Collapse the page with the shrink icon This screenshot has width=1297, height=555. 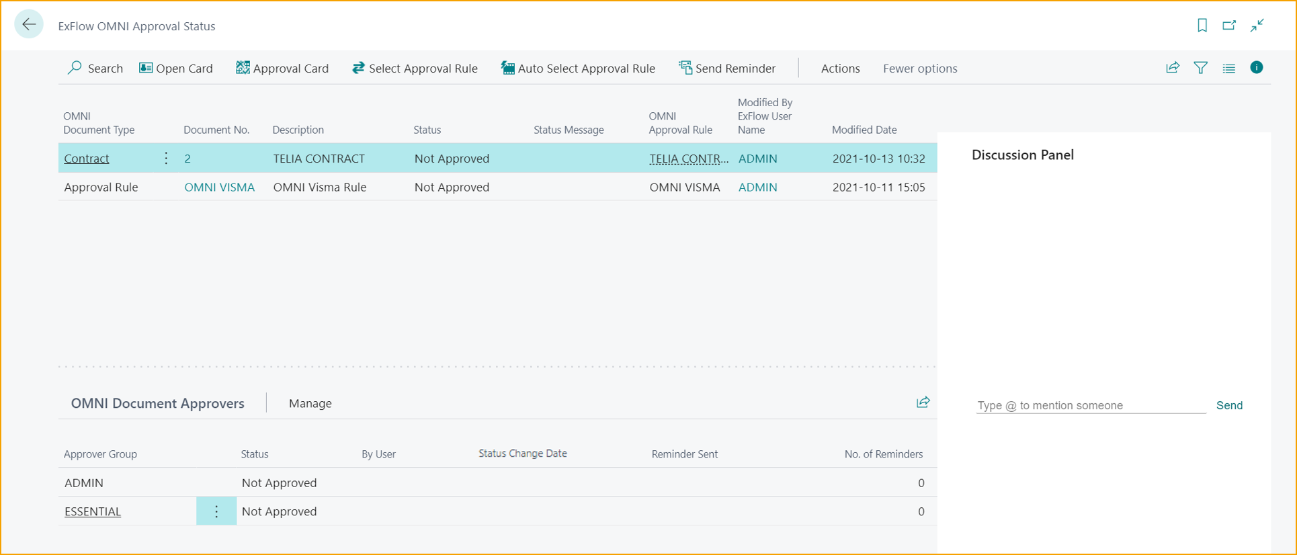1257,26
